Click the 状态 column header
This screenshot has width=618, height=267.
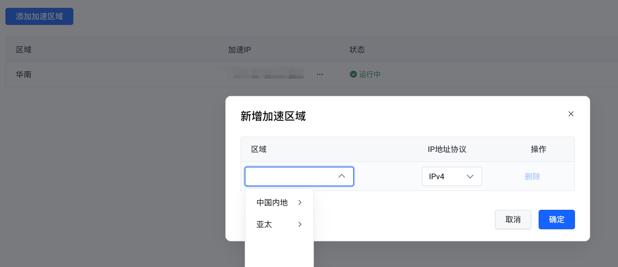click(357, 50)
